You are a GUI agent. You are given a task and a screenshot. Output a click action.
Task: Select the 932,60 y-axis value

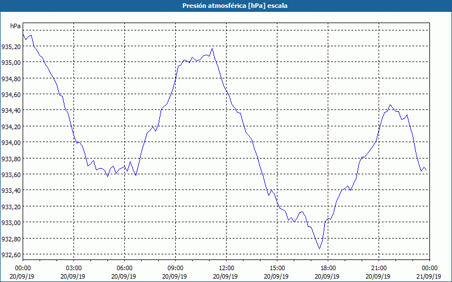pyautogui.click(x=11, y=255)
